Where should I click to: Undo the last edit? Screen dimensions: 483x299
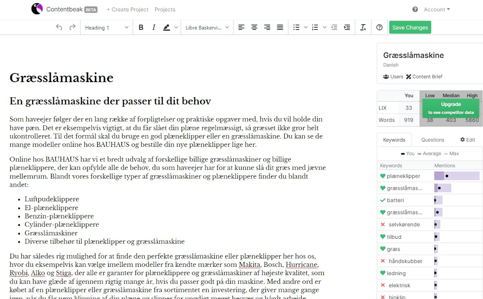click(x=59, y=27)
